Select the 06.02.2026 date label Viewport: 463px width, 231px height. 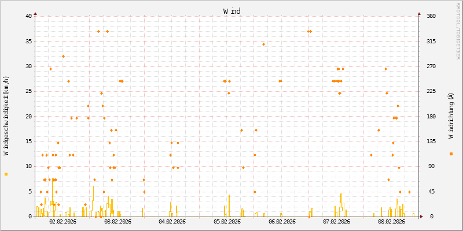point(281,221)
